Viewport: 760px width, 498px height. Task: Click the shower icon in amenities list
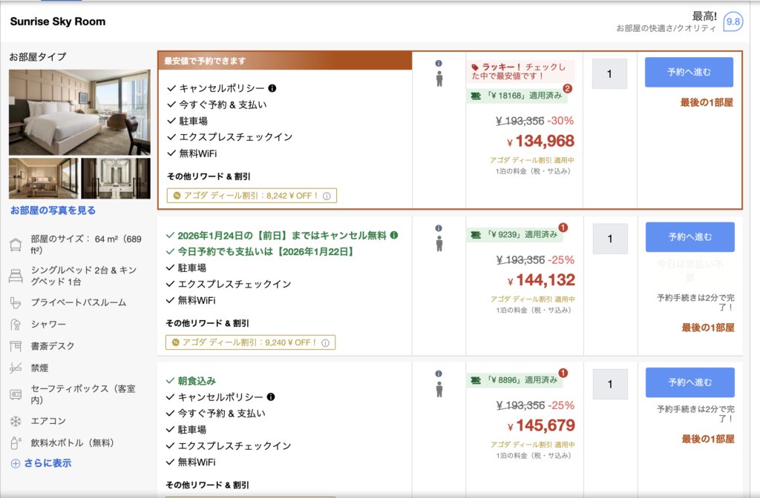point(13,324)
